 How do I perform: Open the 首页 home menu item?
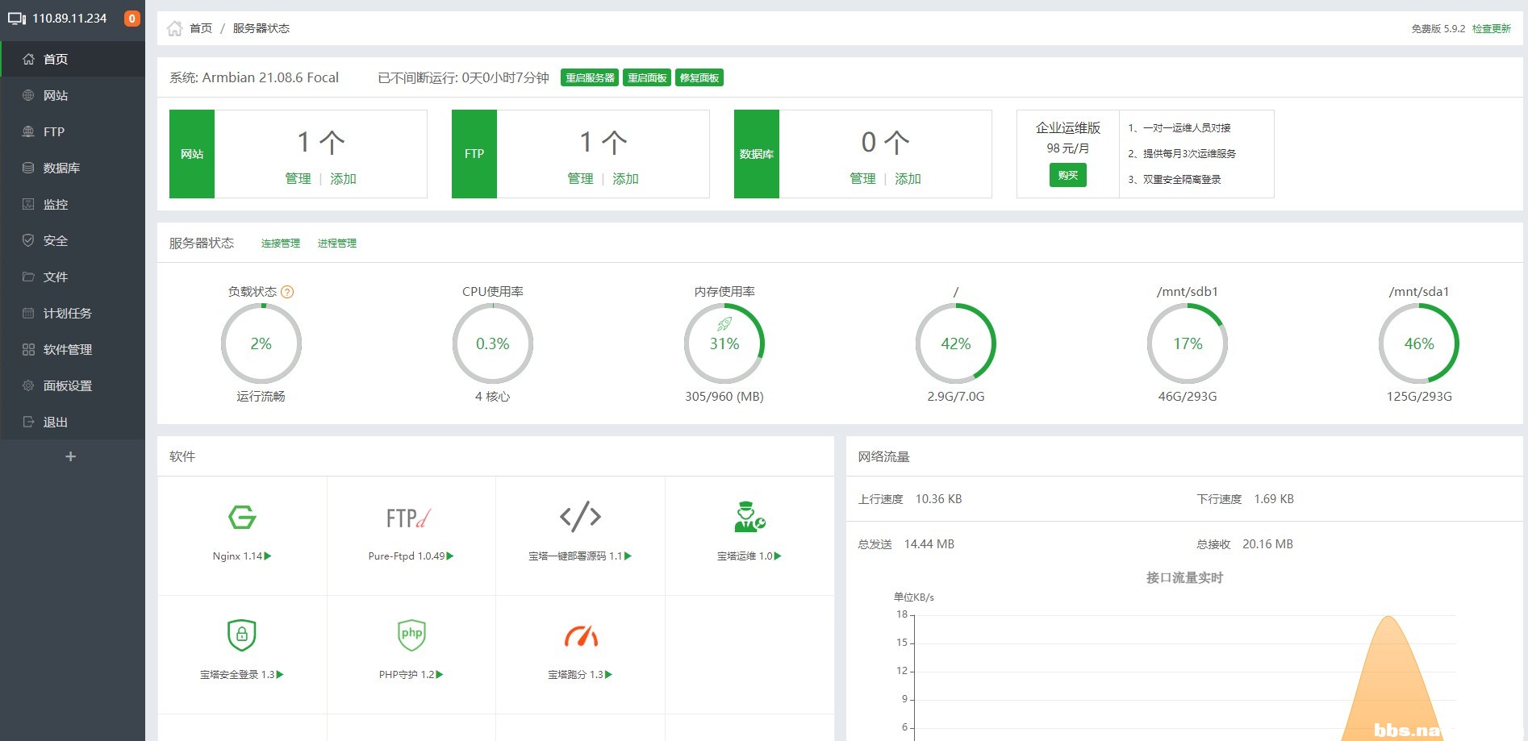point(73,59)
